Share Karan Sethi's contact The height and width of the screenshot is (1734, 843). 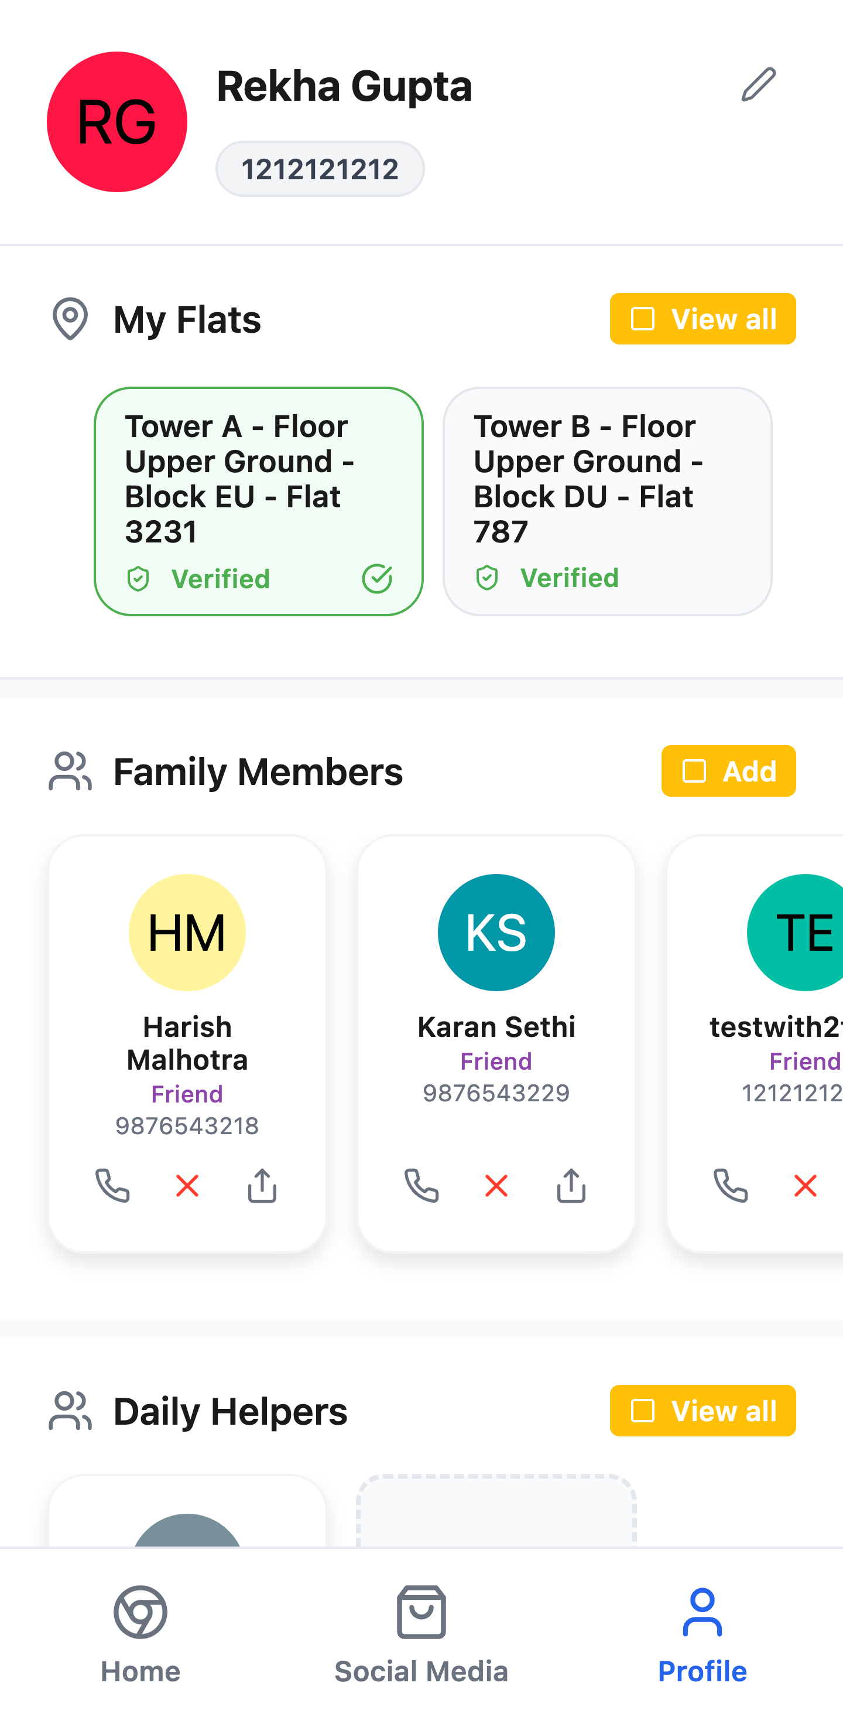571,1186
